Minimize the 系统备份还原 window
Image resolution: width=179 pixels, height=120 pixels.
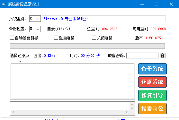click(x=142, y=4)
